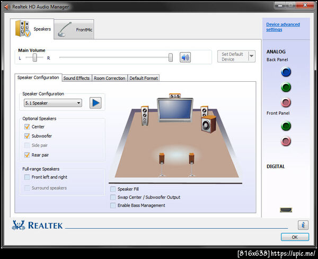Enable Bass Management checkbox
318x259 pixels.
113,205
